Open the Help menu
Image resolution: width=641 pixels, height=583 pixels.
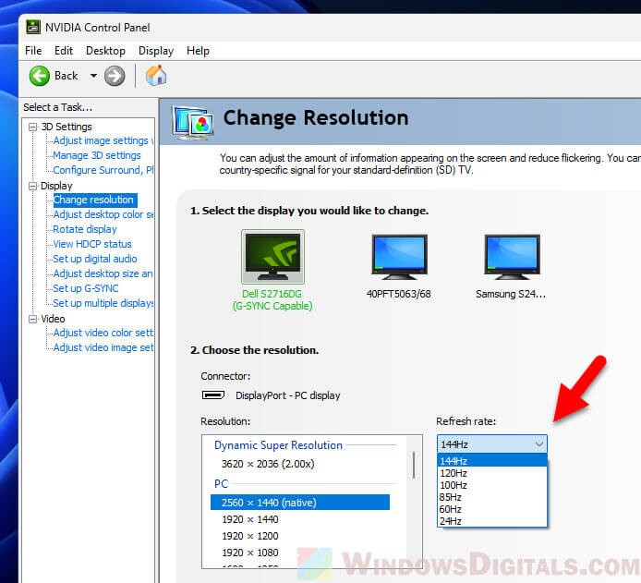(x=198, y=51)
